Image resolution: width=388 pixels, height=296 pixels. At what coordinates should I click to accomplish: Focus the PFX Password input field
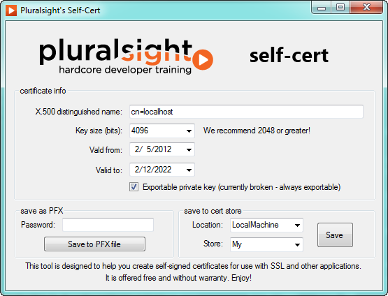click(x=108, y=225)
